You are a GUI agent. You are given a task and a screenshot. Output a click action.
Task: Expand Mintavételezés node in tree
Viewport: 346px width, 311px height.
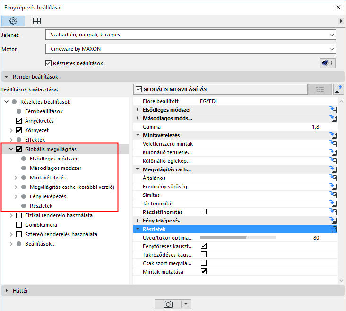pos(16,178)
